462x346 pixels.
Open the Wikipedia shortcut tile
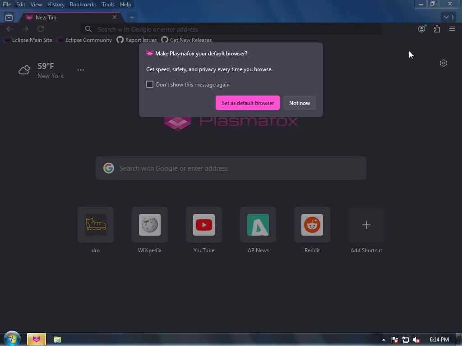point(150,225)
